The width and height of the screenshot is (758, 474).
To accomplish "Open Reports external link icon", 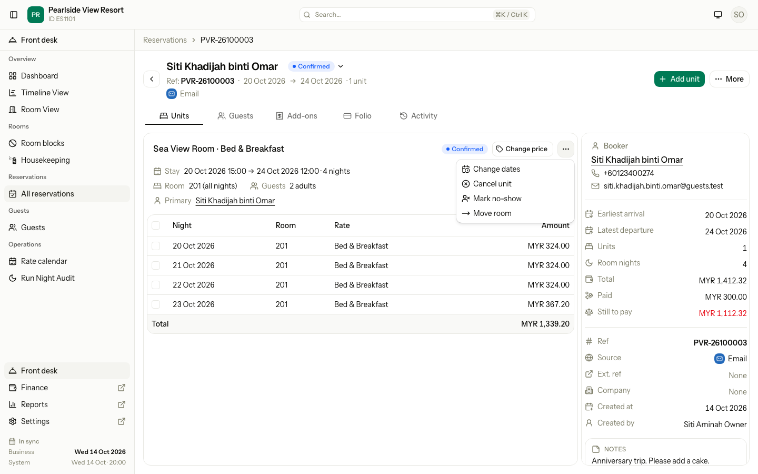I will pyautogui.click(x=122, y=404).
